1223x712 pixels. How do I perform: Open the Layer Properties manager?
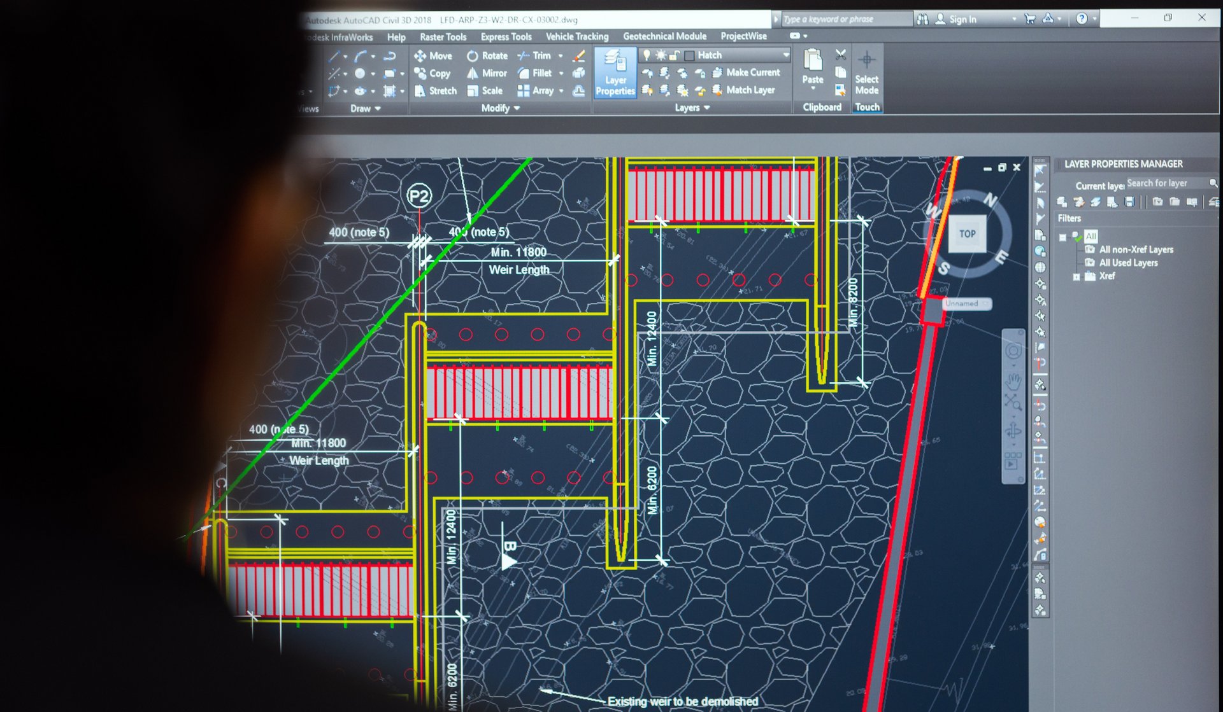click(x=615, y=73)
